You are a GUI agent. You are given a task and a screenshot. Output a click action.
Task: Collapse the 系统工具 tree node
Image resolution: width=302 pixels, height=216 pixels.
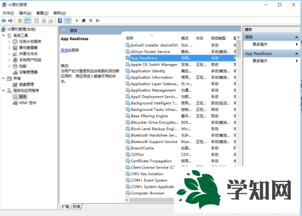pyautogui.click(x=4, y=36)
